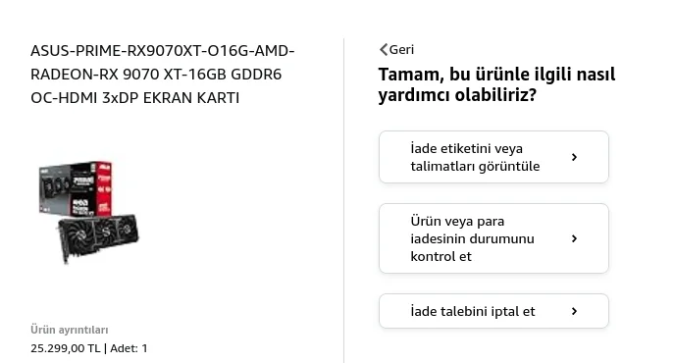Choose 'İade talebini iptal et' option
The image size is (674, 363).
pyautogui.click(x=493, y=311)
